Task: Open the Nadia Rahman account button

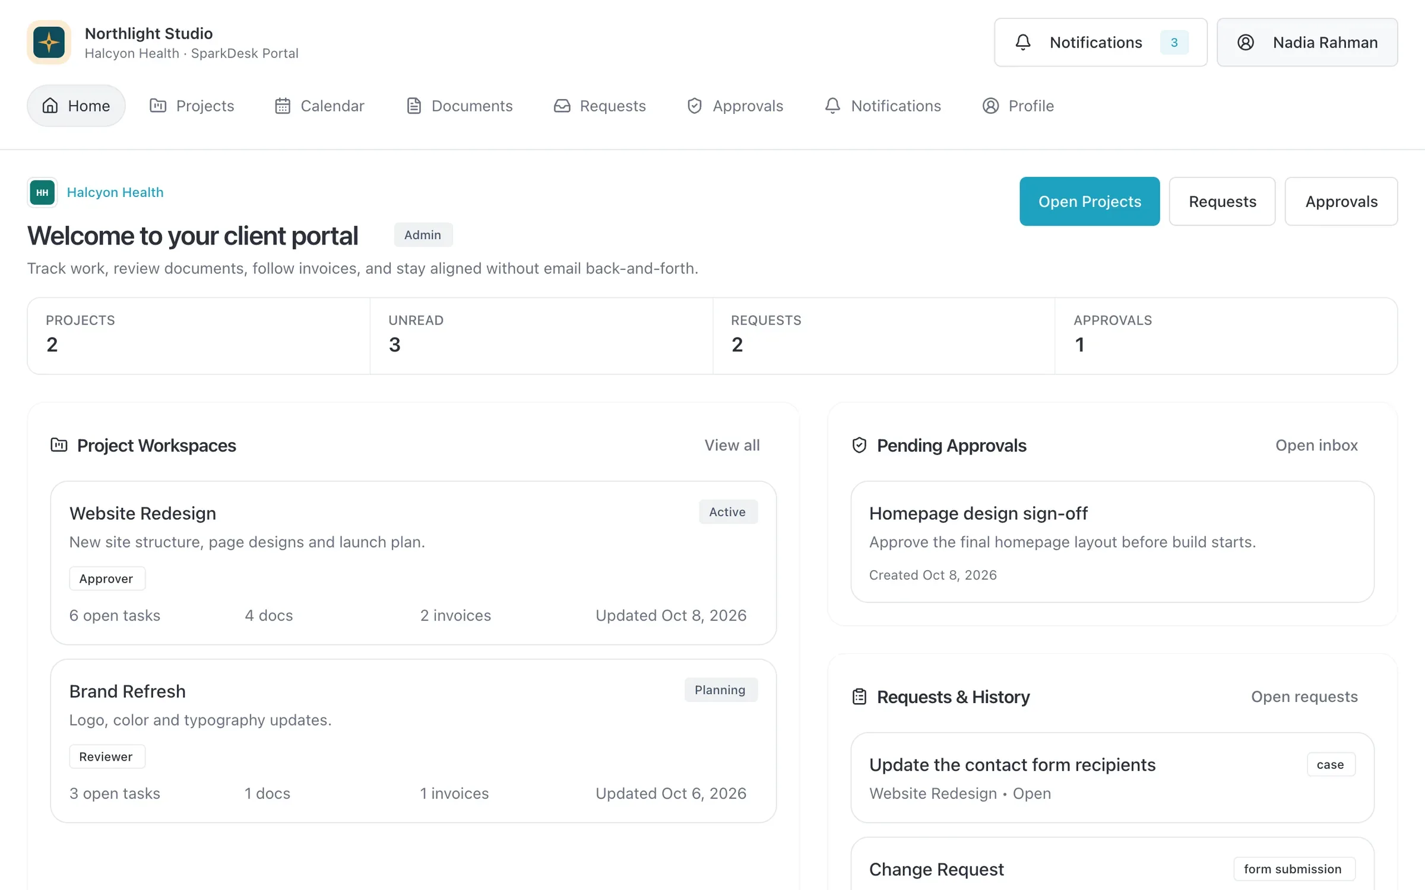Action: pos(1307,42)
